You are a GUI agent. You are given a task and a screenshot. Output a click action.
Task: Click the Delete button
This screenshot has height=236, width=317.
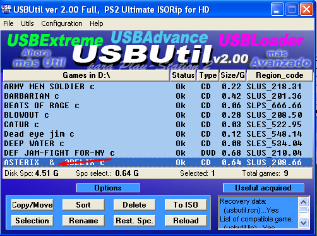[x=135, y=205]
